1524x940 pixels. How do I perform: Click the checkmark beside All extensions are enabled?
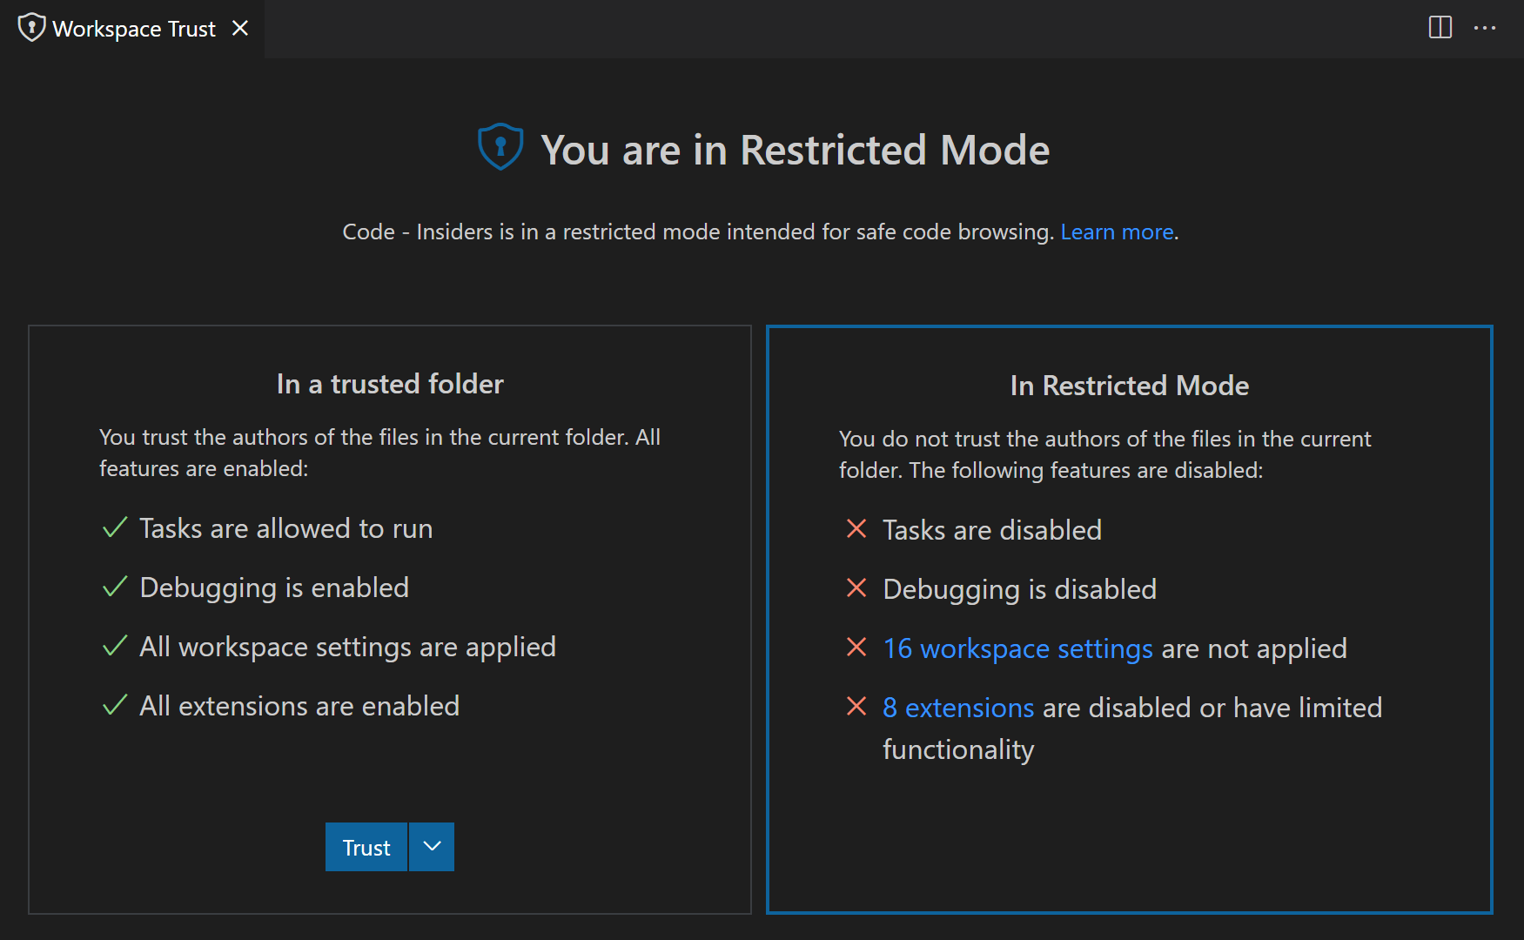coord(115,705)
